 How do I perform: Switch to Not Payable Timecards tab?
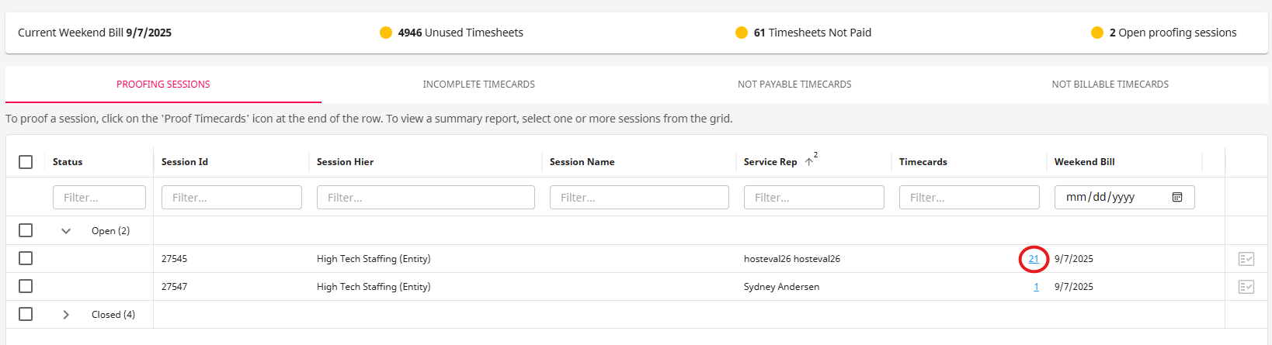(x=794, y=85)
